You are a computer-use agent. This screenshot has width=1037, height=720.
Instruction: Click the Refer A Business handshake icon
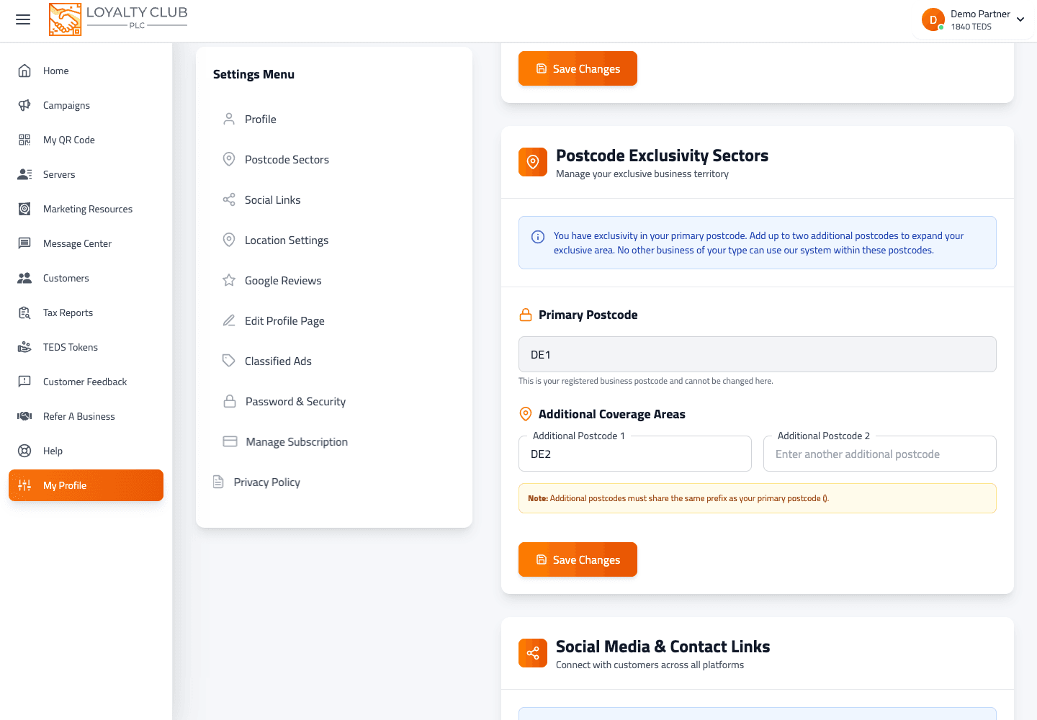(24, 416)
